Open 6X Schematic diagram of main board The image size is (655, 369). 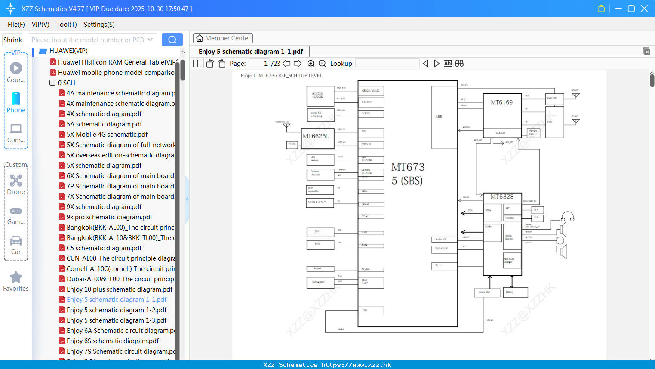117,176
